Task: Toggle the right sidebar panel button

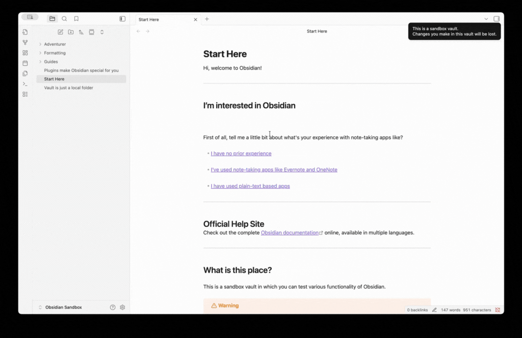Action: pos(496,19)
